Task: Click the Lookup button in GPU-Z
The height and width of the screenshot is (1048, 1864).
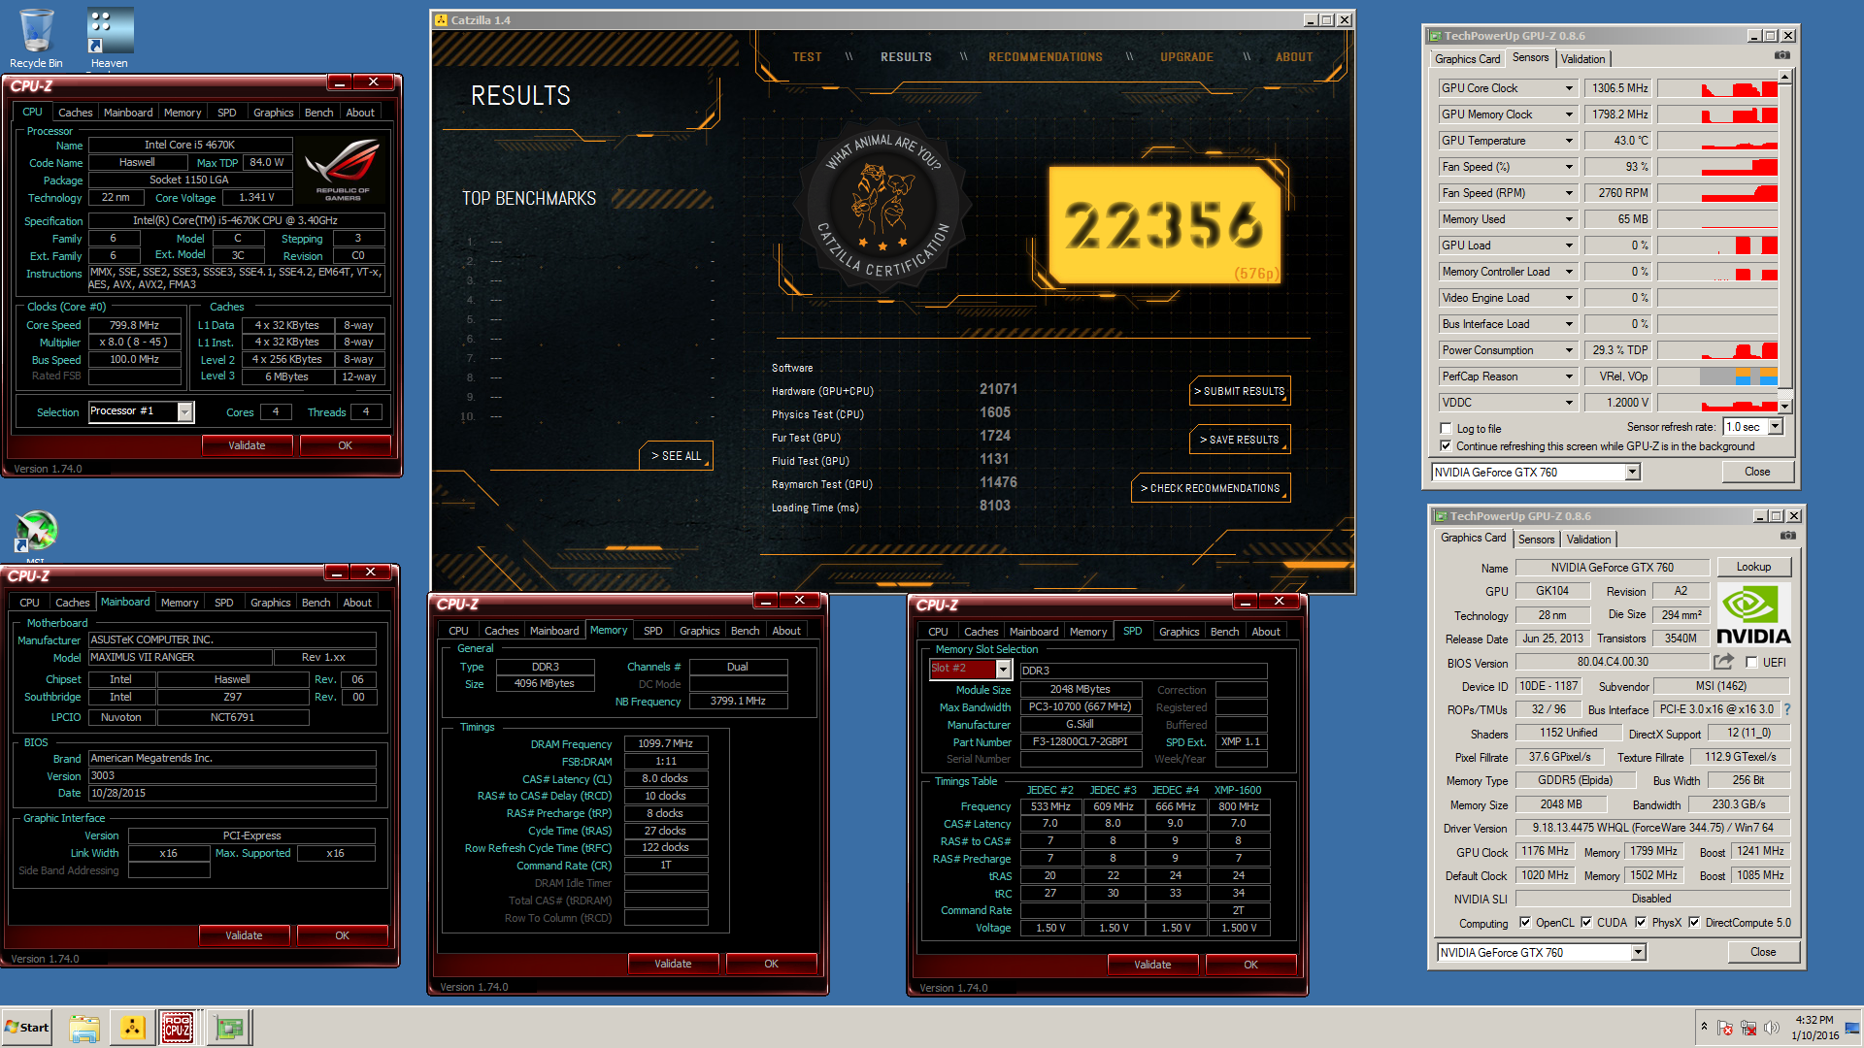Action: pyautogui.click(x=1753, y=567)
